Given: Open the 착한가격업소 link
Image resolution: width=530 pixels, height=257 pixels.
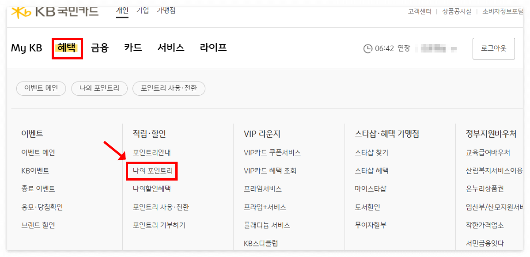Looking at the screenshot, I should pyautogui.click(x=485, y=225).
